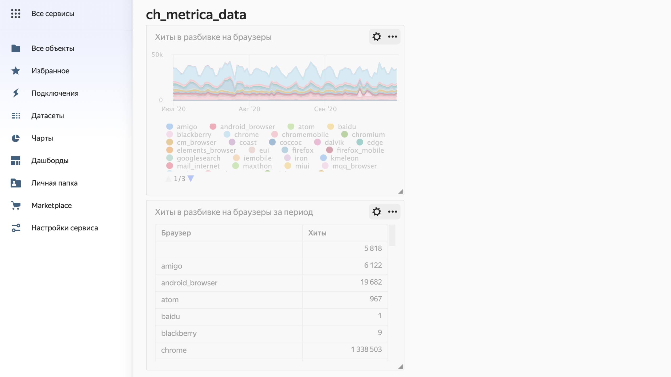671x377 pixels.
Task: Select Избранное star icon
Action: 16,70
